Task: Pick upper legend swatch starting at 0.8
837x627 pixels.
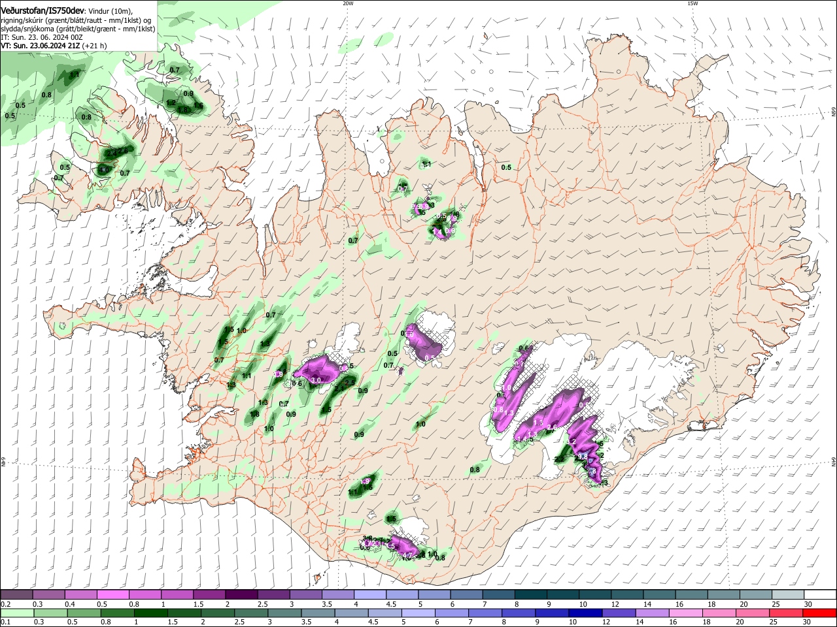Action: [145, 595]
